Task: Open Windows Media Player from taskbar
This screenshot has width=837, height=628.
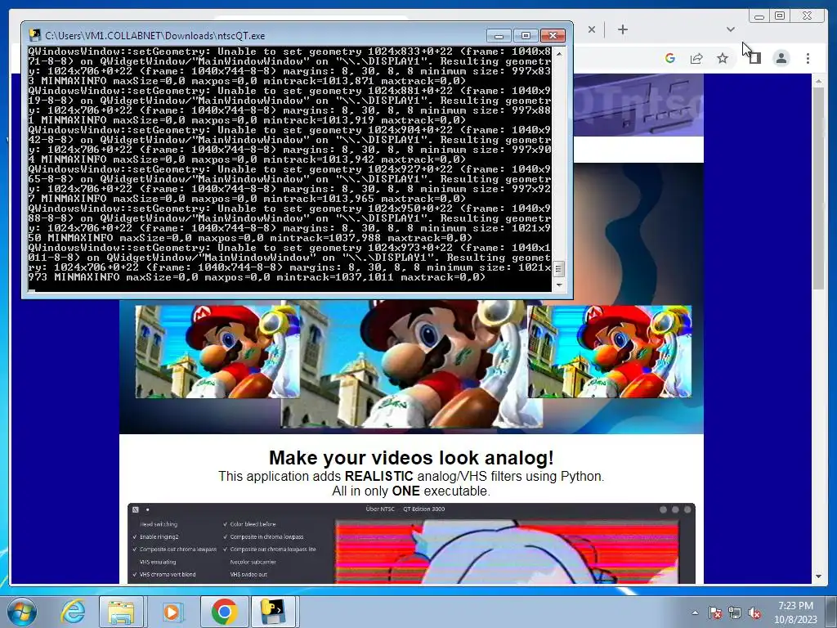Action: [172, 612]
